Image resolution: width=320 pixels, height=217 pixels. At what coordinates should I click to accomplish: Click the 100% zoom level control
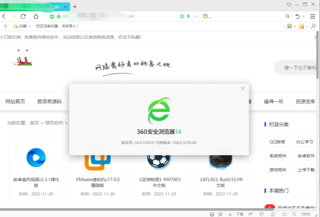(305, 214)
